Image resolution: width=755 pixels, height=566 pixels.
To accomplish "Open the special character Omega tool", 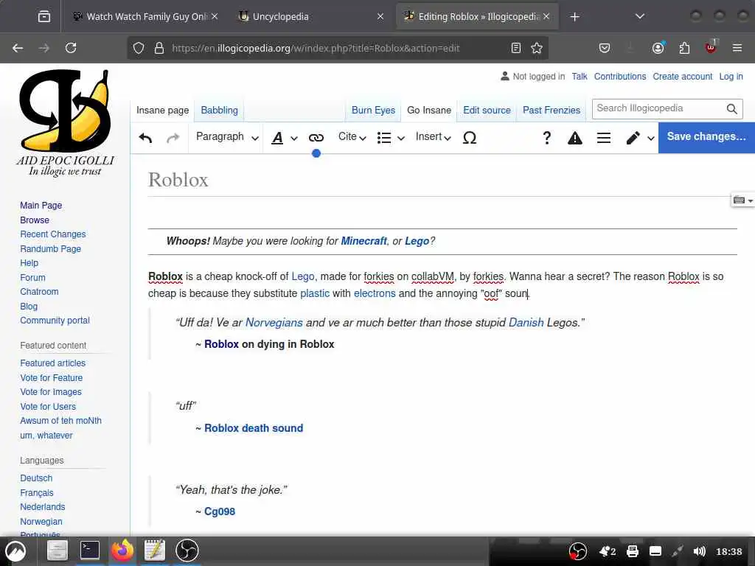I will pyautogui.click(x=470, y=138).
